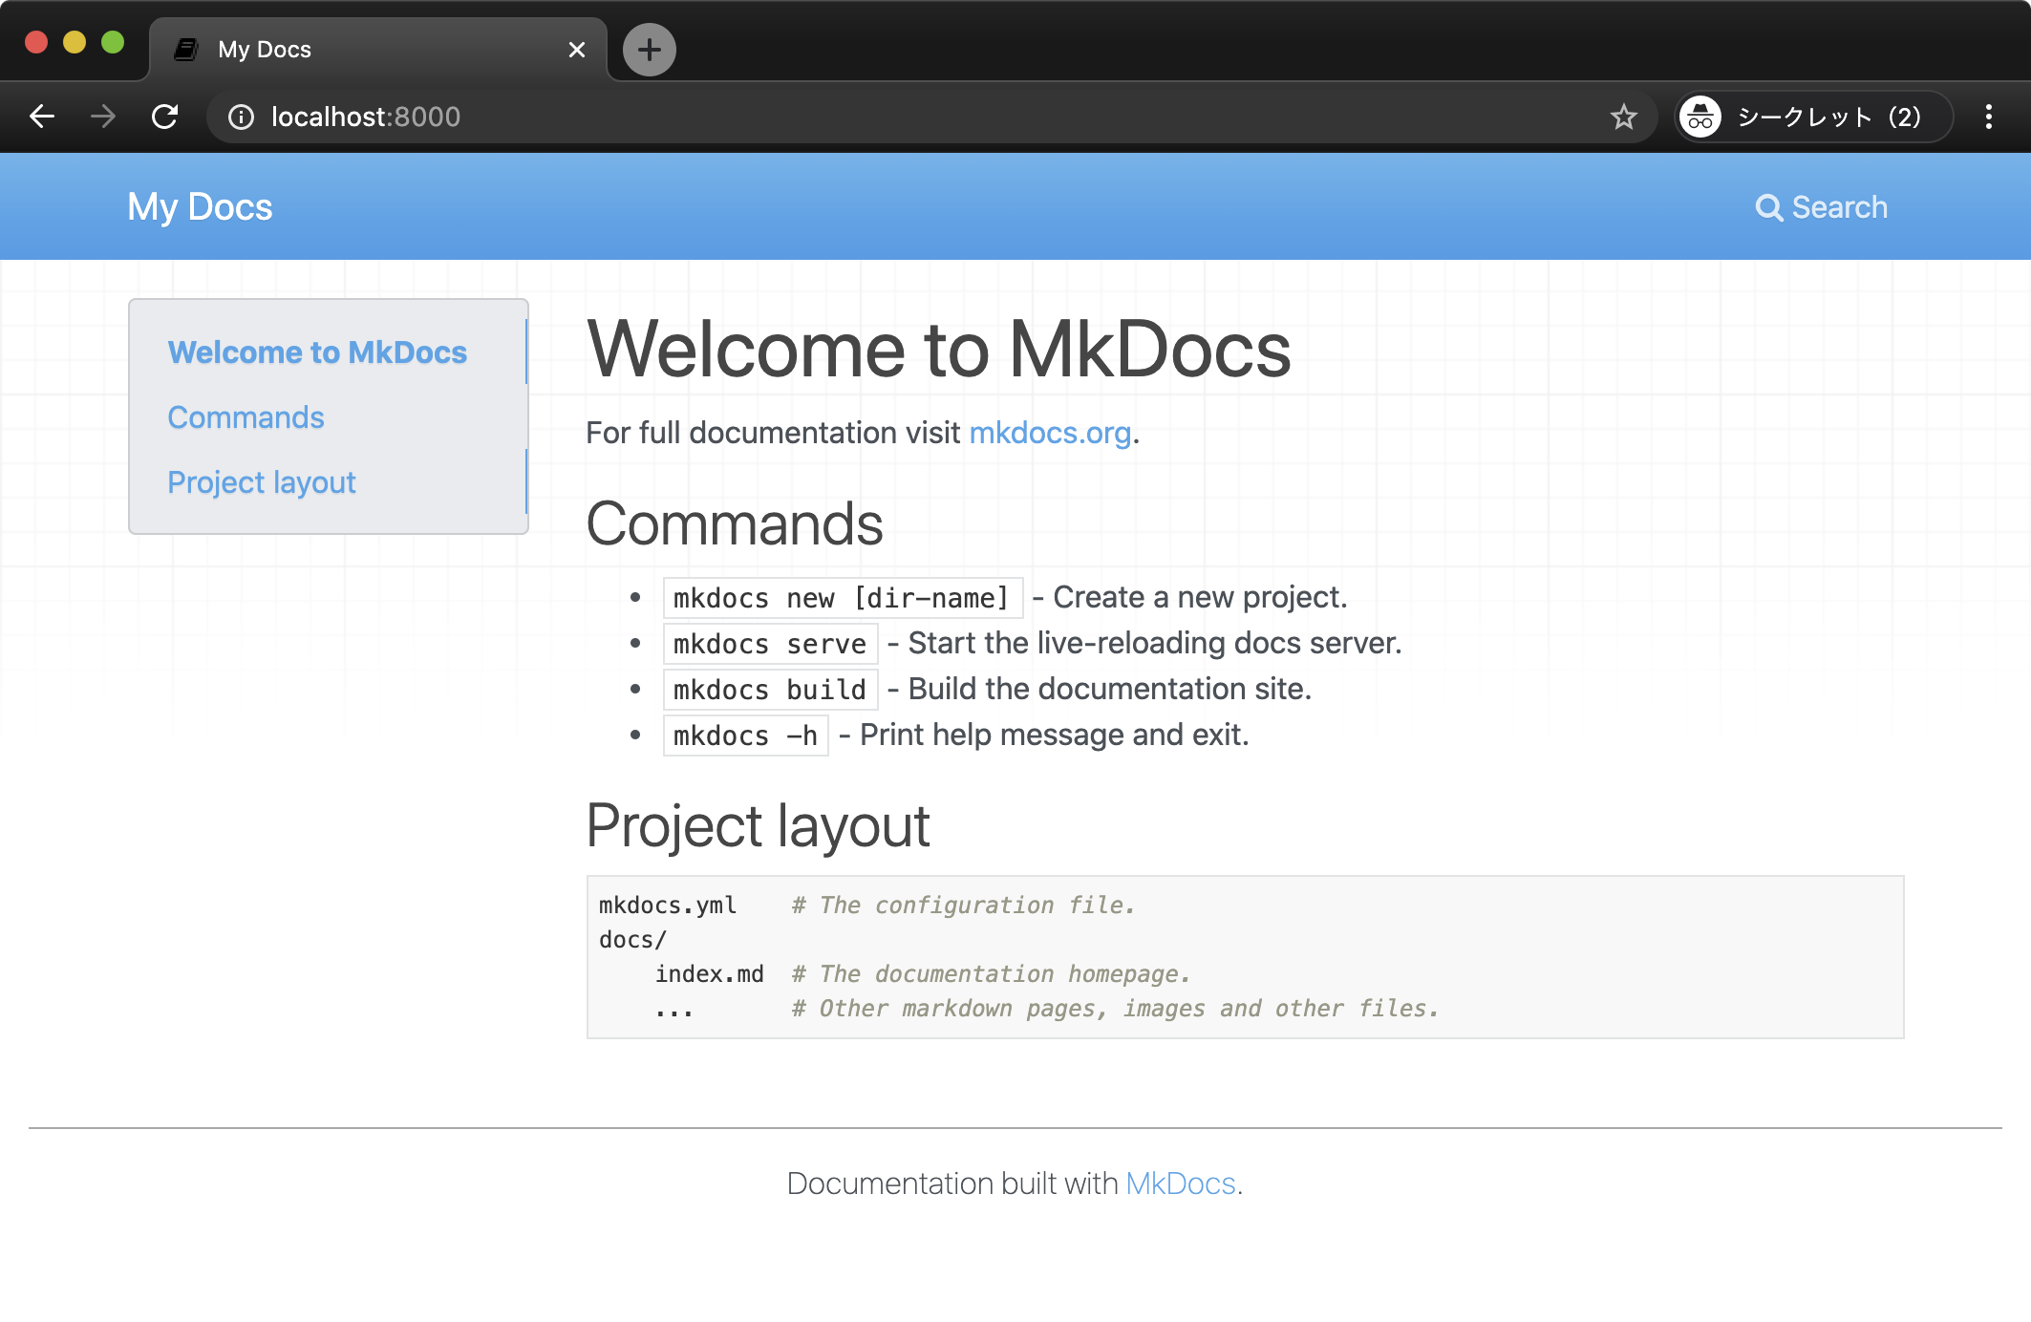Follow the MkDocs footer link
The image size is (2031, 1322).
pos(1181,1183)
